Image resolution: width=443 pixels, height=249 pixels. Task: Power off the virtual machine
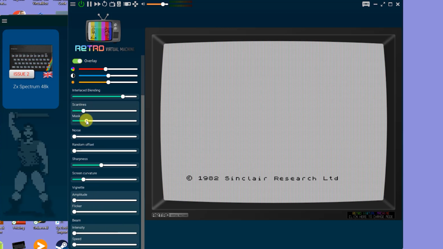(x=81, y=4)
